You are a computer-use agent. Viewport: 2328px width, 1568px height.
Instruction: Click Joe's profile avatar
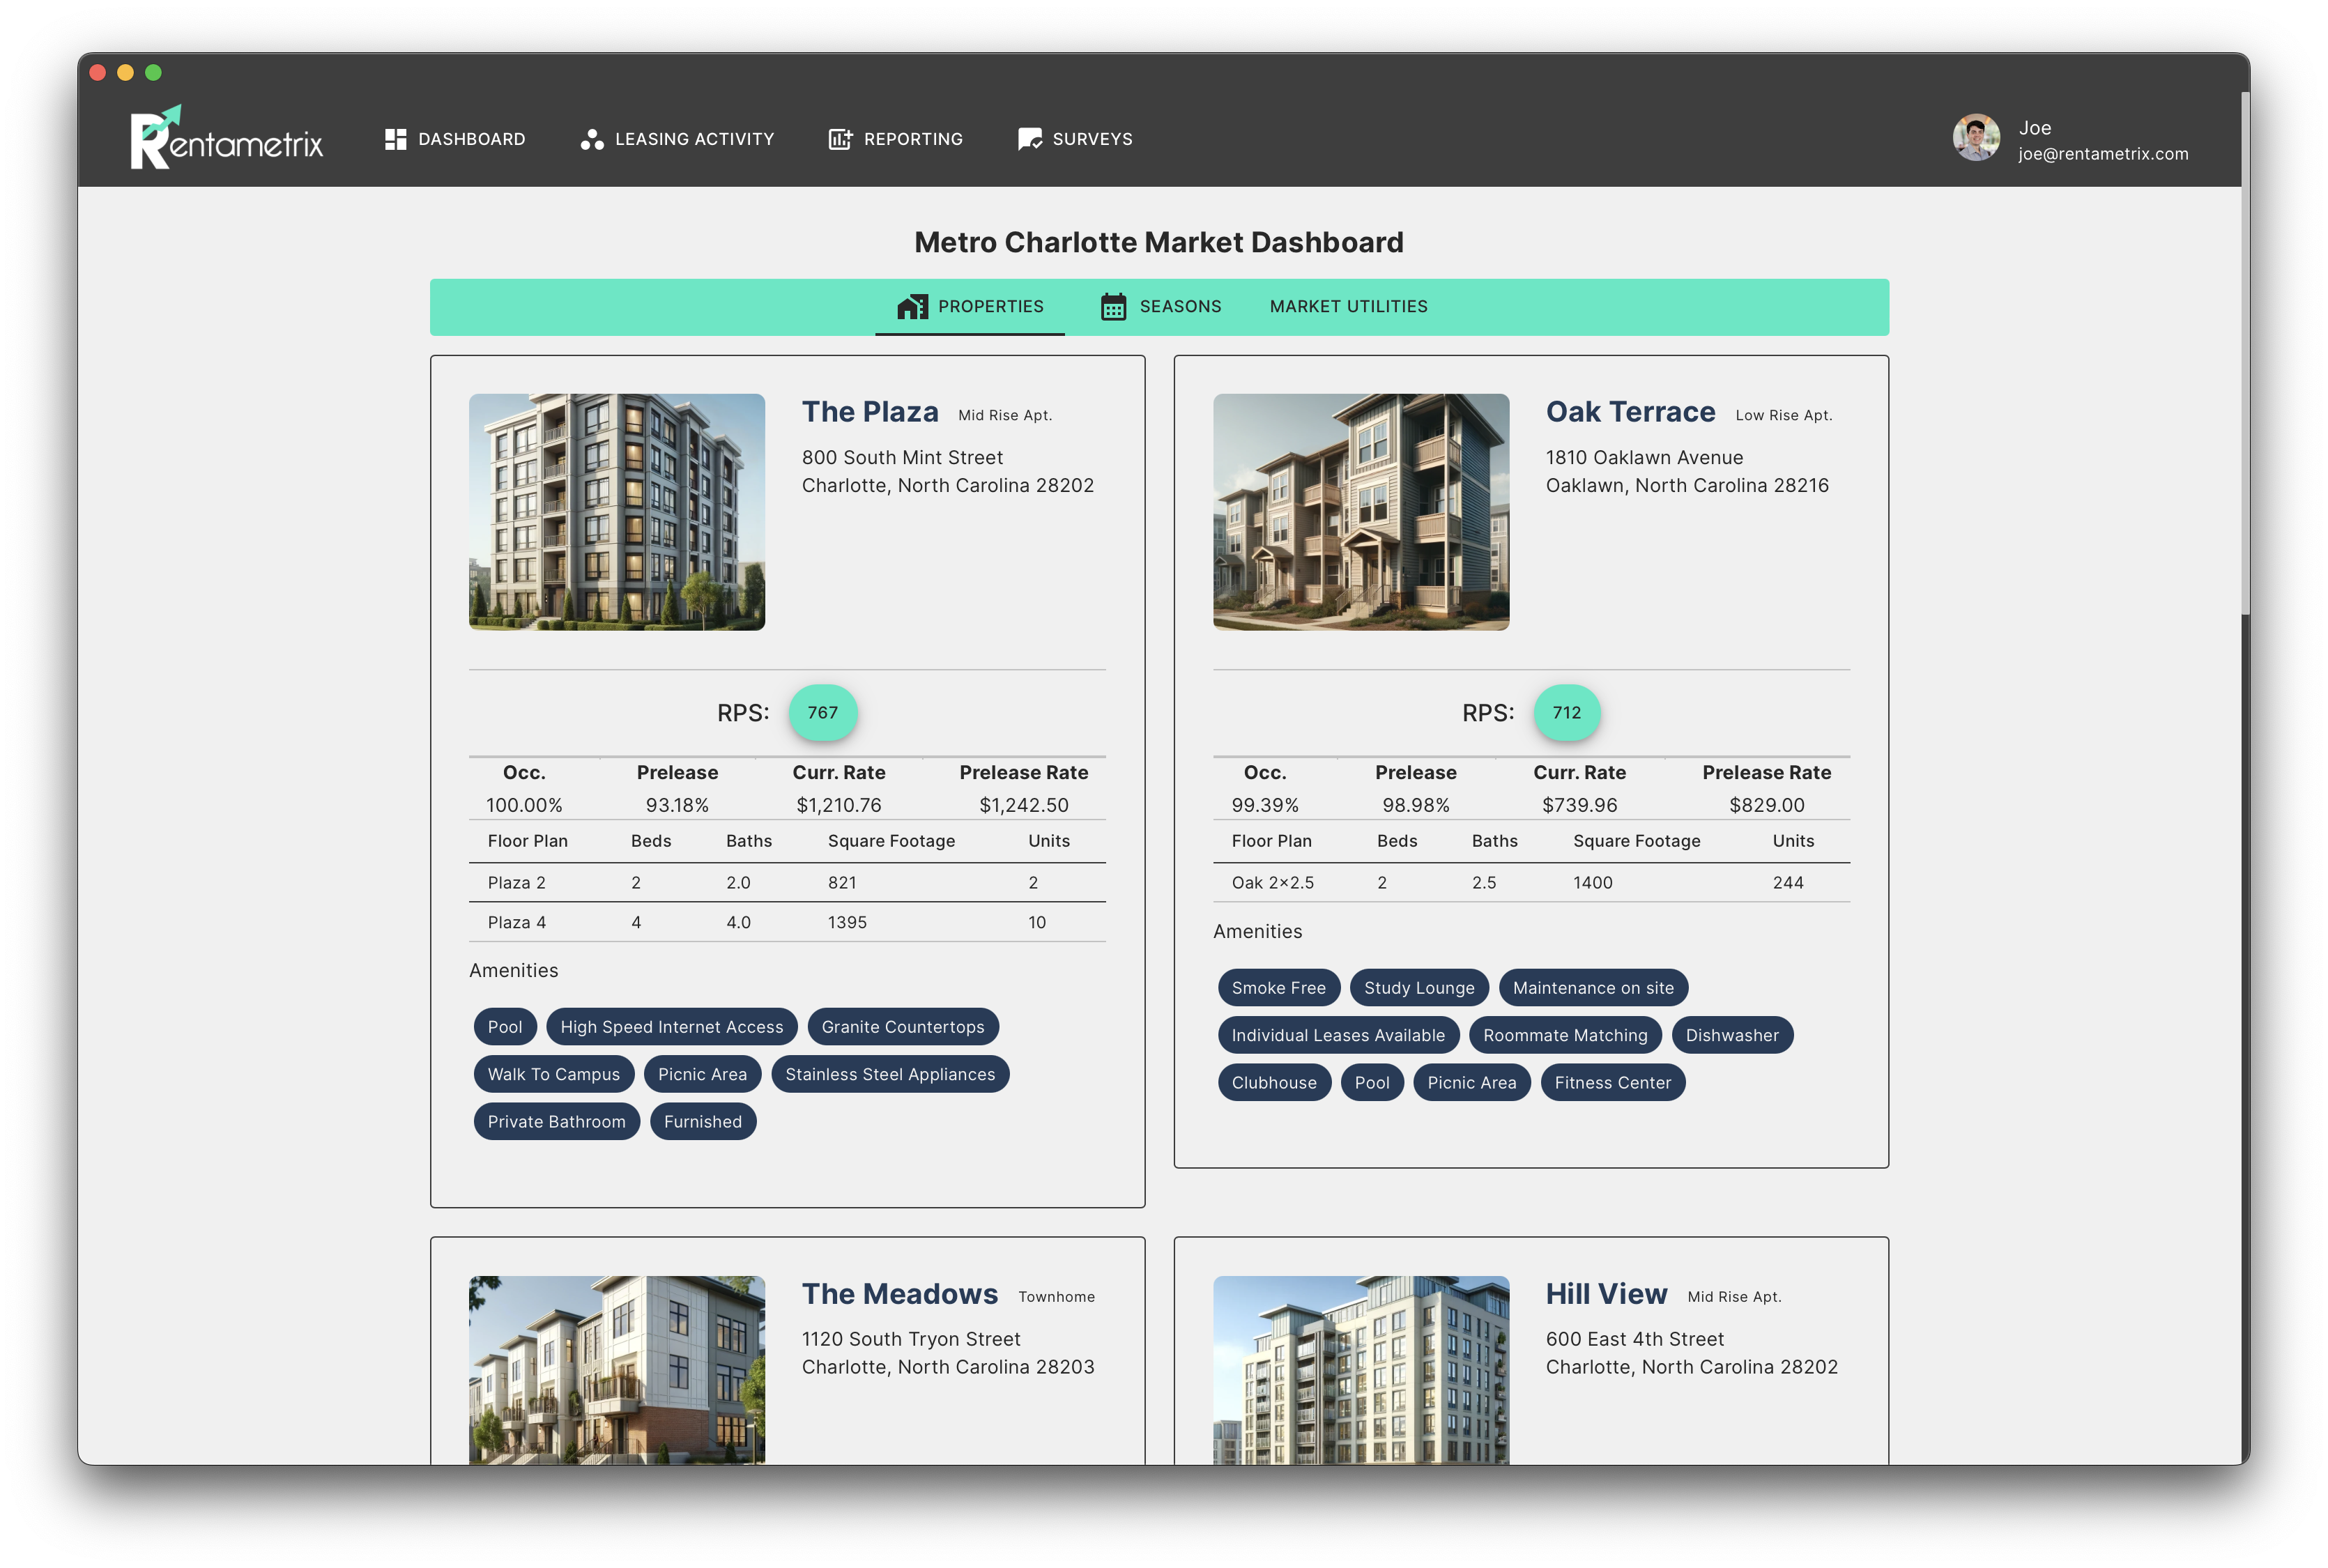1975,138
